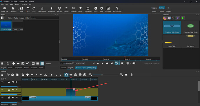200x106 pixels.
Task: Toggle player loop playback
Action: (116, 63)
